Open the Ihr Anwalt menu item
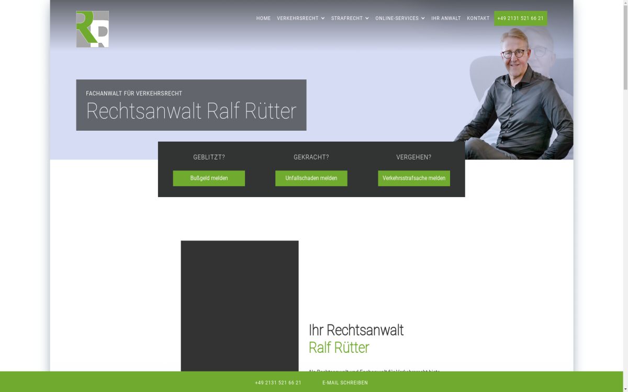 (x=446, y=18)
